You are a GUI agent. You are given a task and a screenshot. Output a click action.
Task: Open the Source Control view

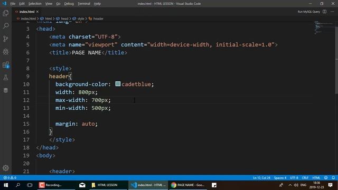point(6,39)
